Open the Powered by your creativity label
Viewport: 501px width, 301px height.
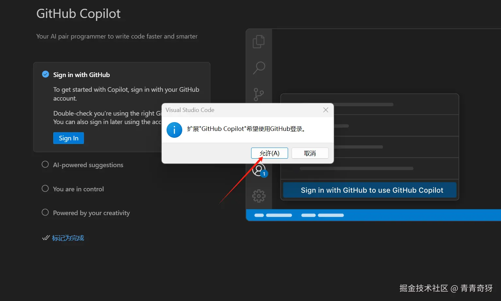click(x=91, y=213)
